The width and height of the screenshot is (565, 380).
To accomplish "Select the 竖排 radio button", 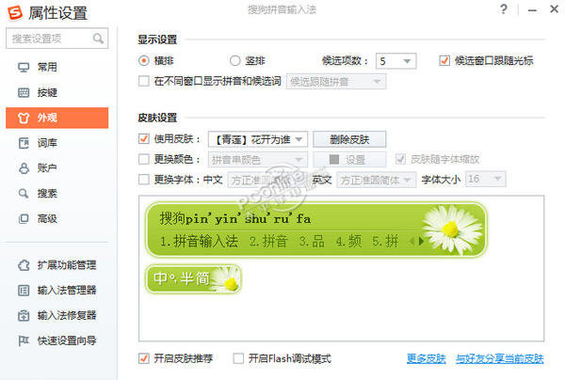I will click(x=234, y=60).
